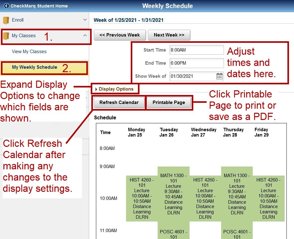Collapse the My Classes section chevron
294x239 pixels.
[85, 36]
